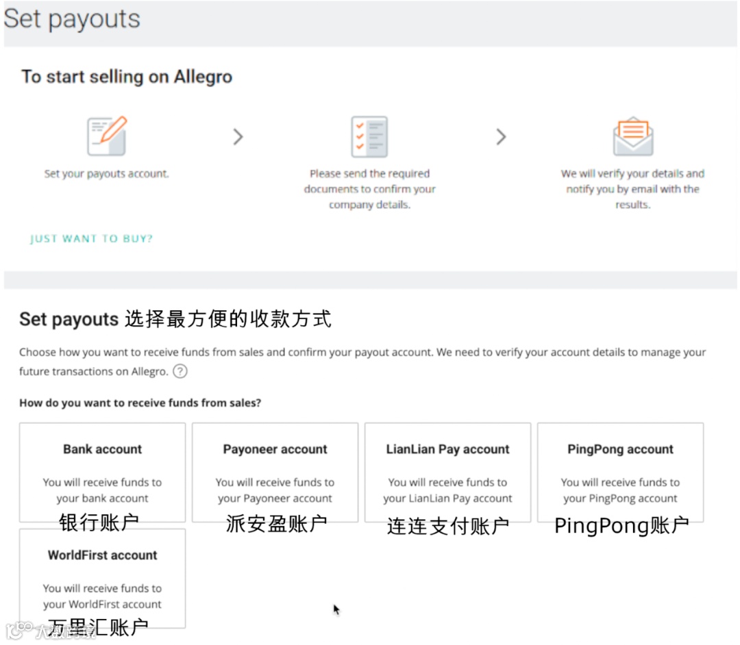Open the JUST WANT TO BUY? link
The image size is (740, 645).
(x=91, y=238)
